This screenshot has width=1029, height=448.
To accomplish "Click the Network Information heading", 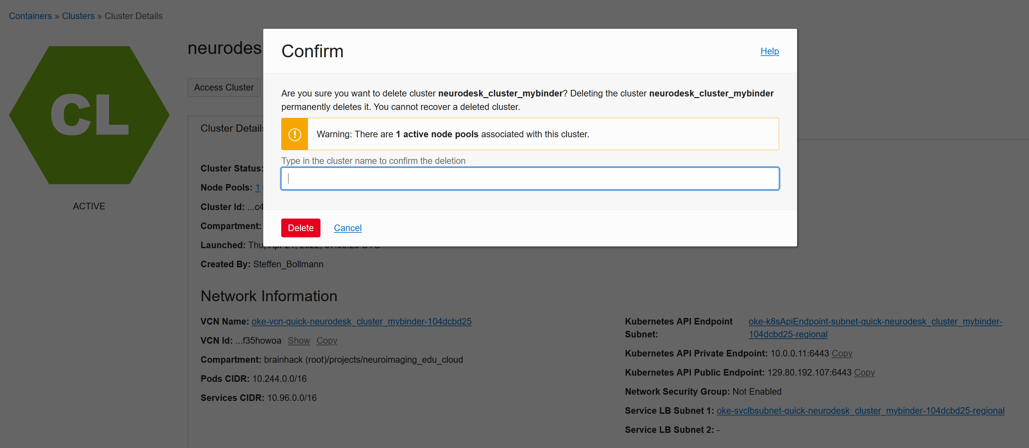I will tap(269, 296).
